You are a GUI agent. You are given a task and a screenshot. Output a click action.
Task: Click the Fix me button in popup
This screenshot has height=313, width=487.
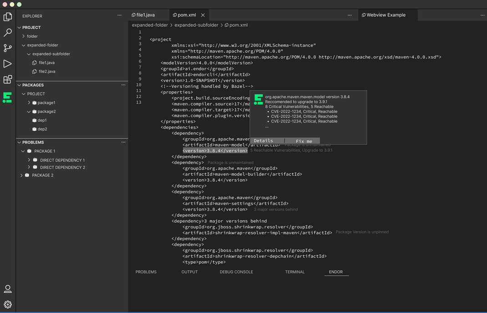[304, 141]
